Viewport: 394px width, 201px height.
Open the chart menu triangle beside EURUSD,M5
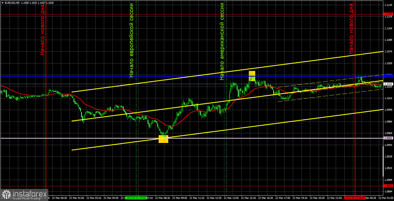[2, 3]
